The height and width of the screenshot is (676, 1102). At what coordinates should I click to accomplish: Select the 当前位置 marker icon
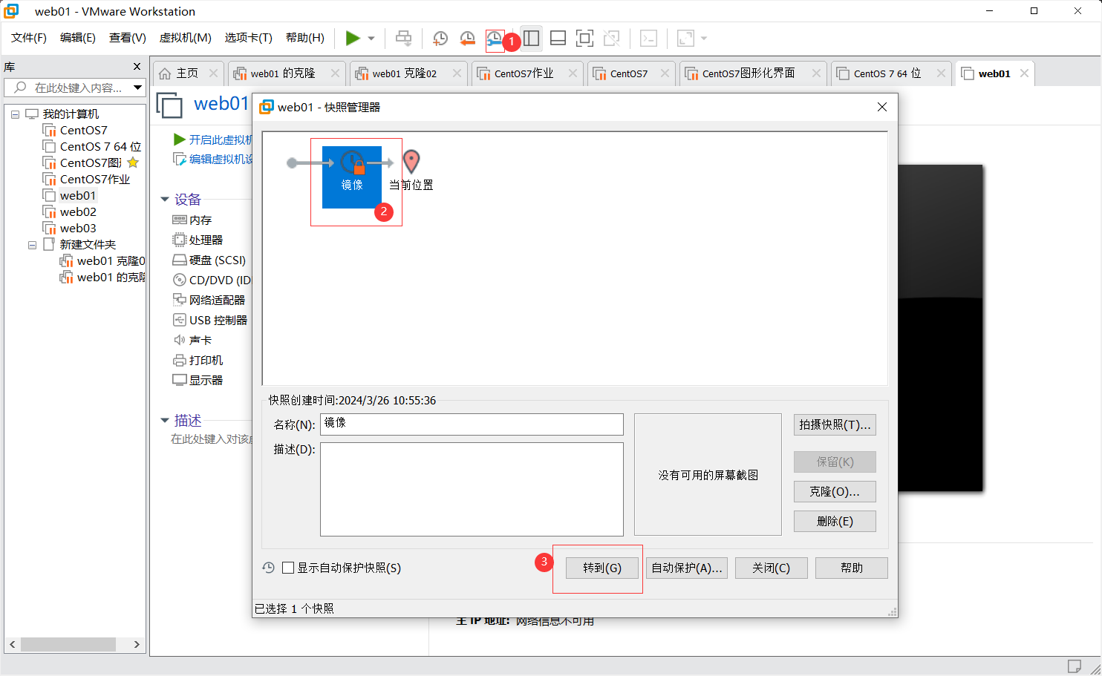(x=411, y=161)
